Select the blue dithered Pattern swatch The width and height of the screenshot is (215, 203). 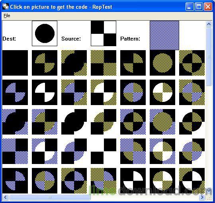click(164, 35)
